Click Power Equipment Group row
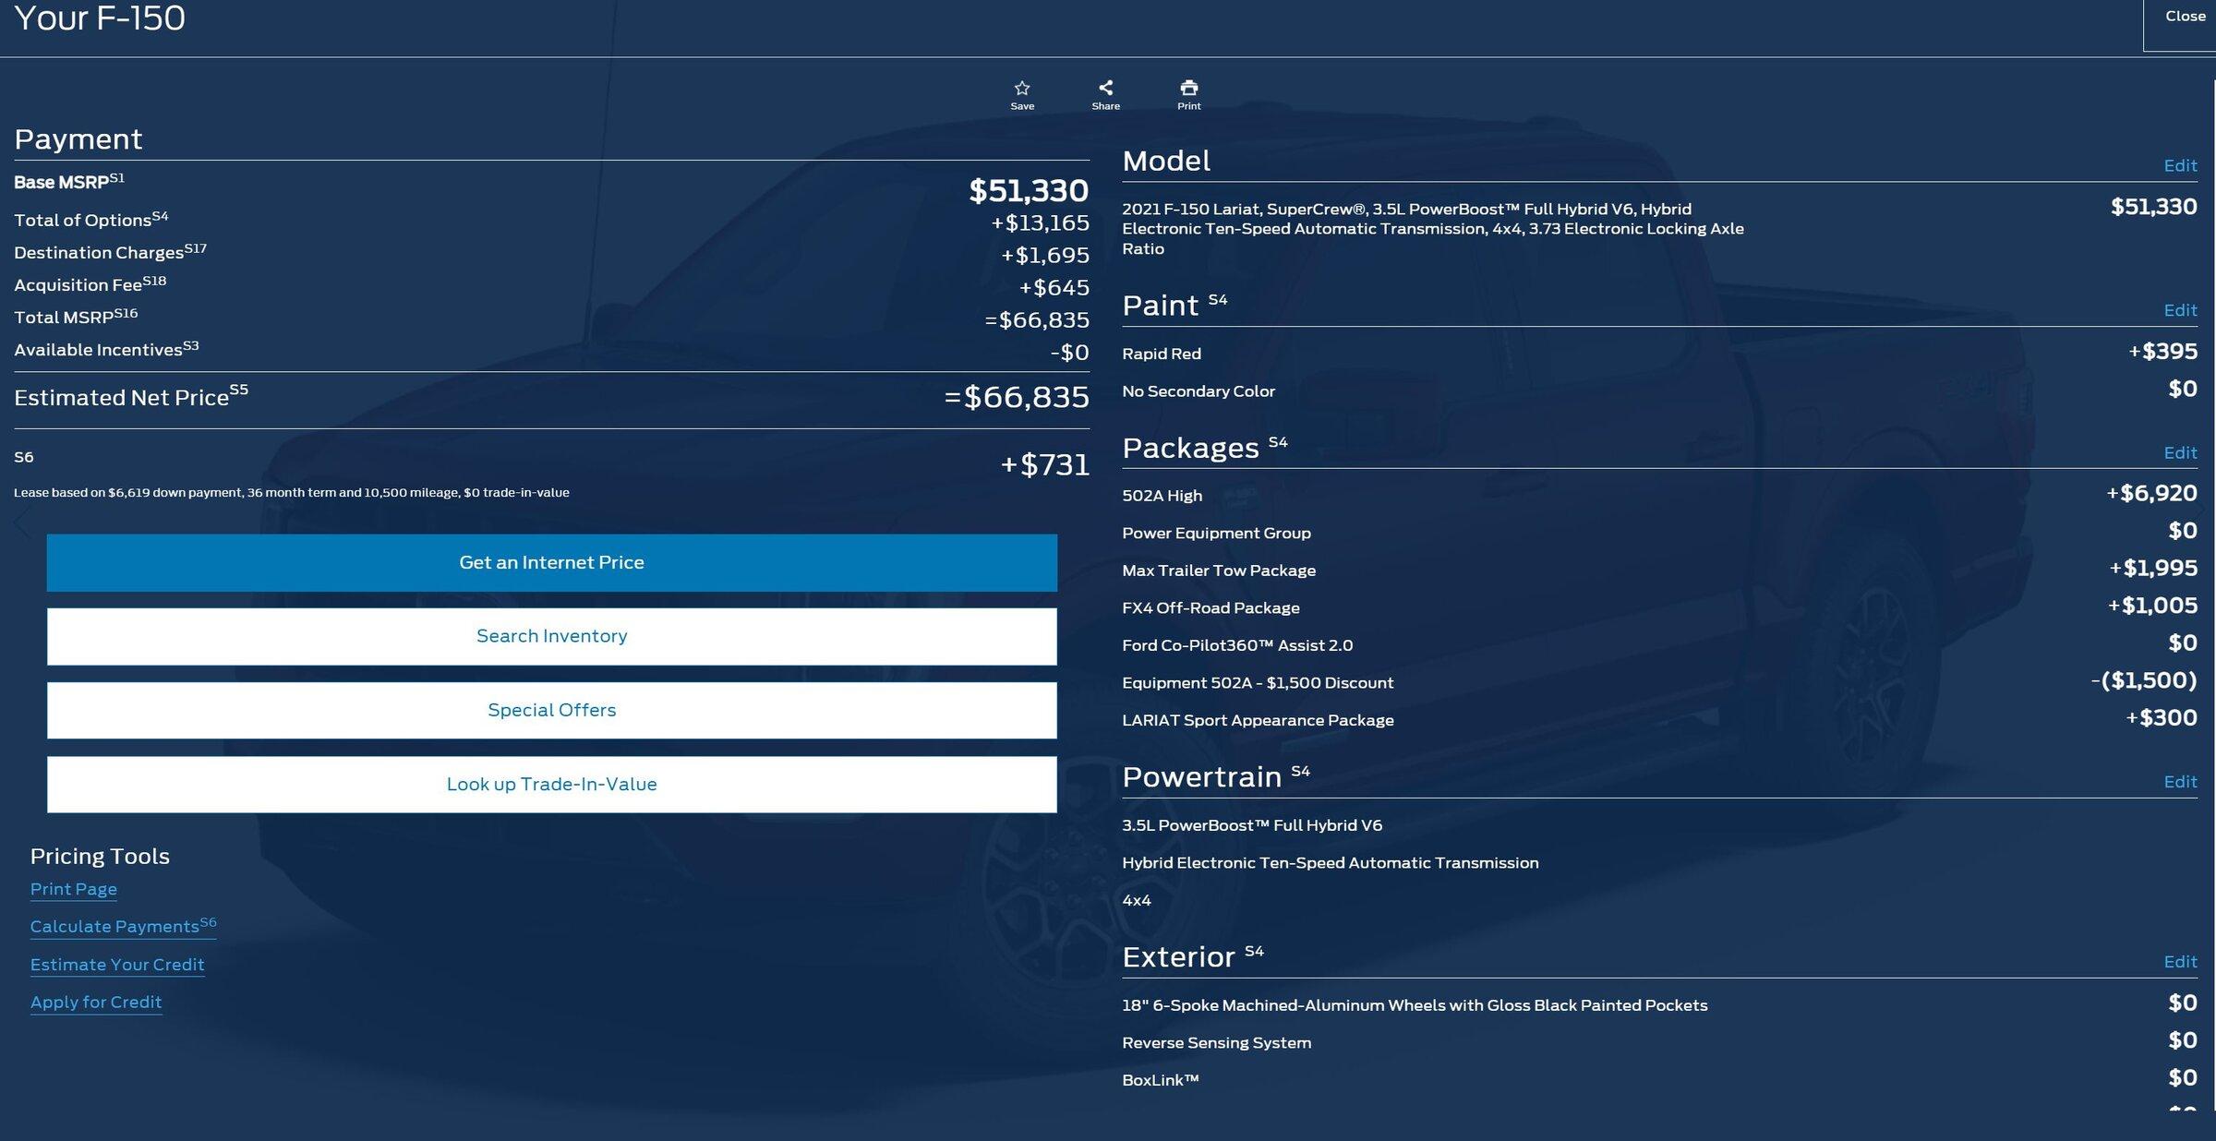This screenshot has height=1141, width=2216. click(1659, 533)
